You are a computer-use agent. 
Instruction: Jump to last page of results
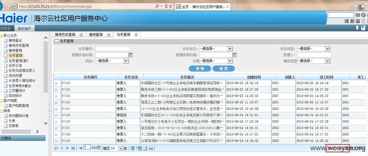(73, 148)
